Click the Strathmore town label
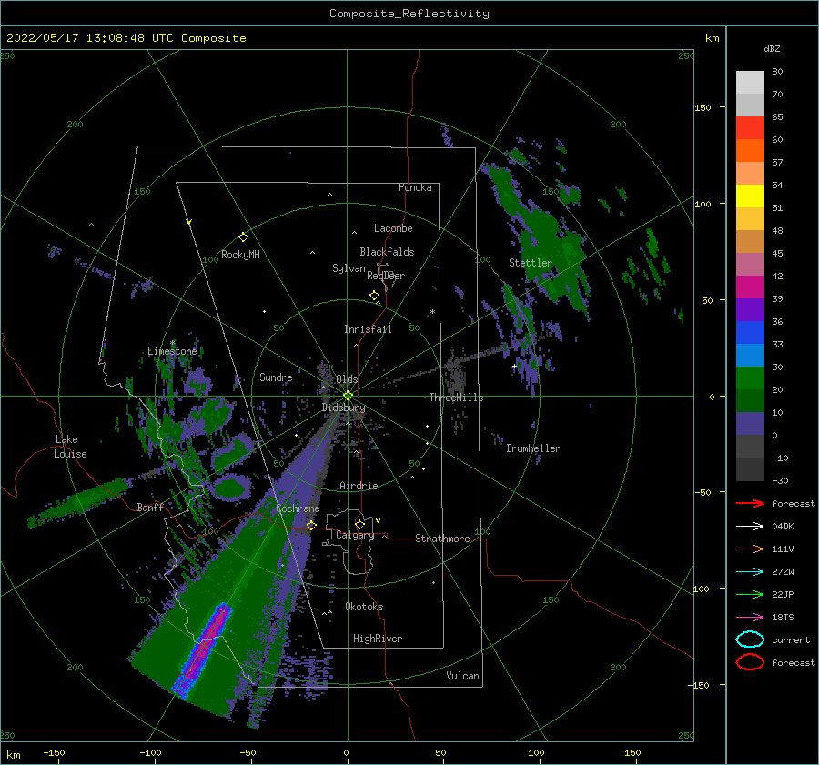 [x=442, y=539]
